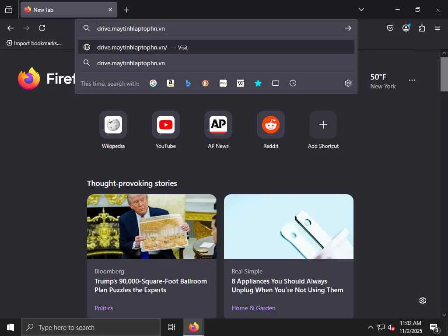Open Task View on the taskbar

171,327
